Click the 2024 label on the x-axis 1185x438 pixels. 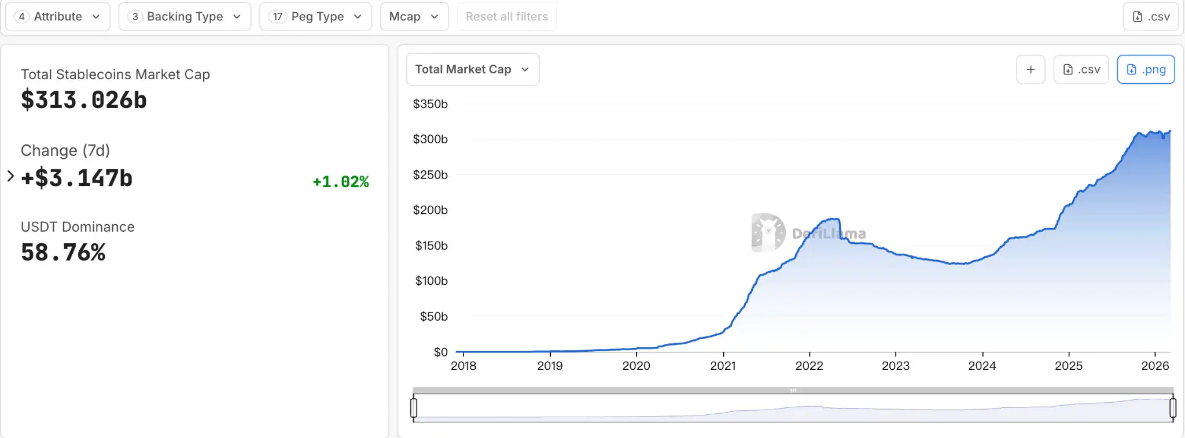point(982,366)
